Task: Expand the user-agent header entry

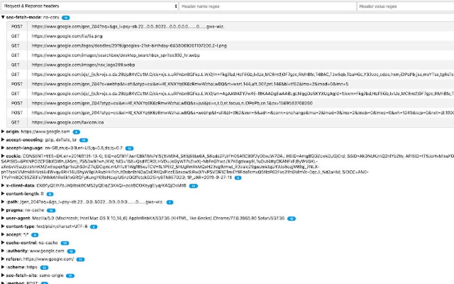Action: click(4, 219)
